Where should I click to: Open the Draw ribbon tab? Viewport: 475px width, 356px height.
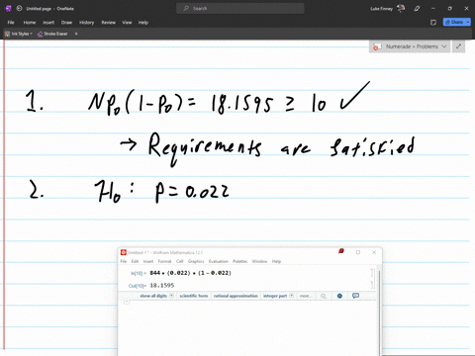pos(66,23)
